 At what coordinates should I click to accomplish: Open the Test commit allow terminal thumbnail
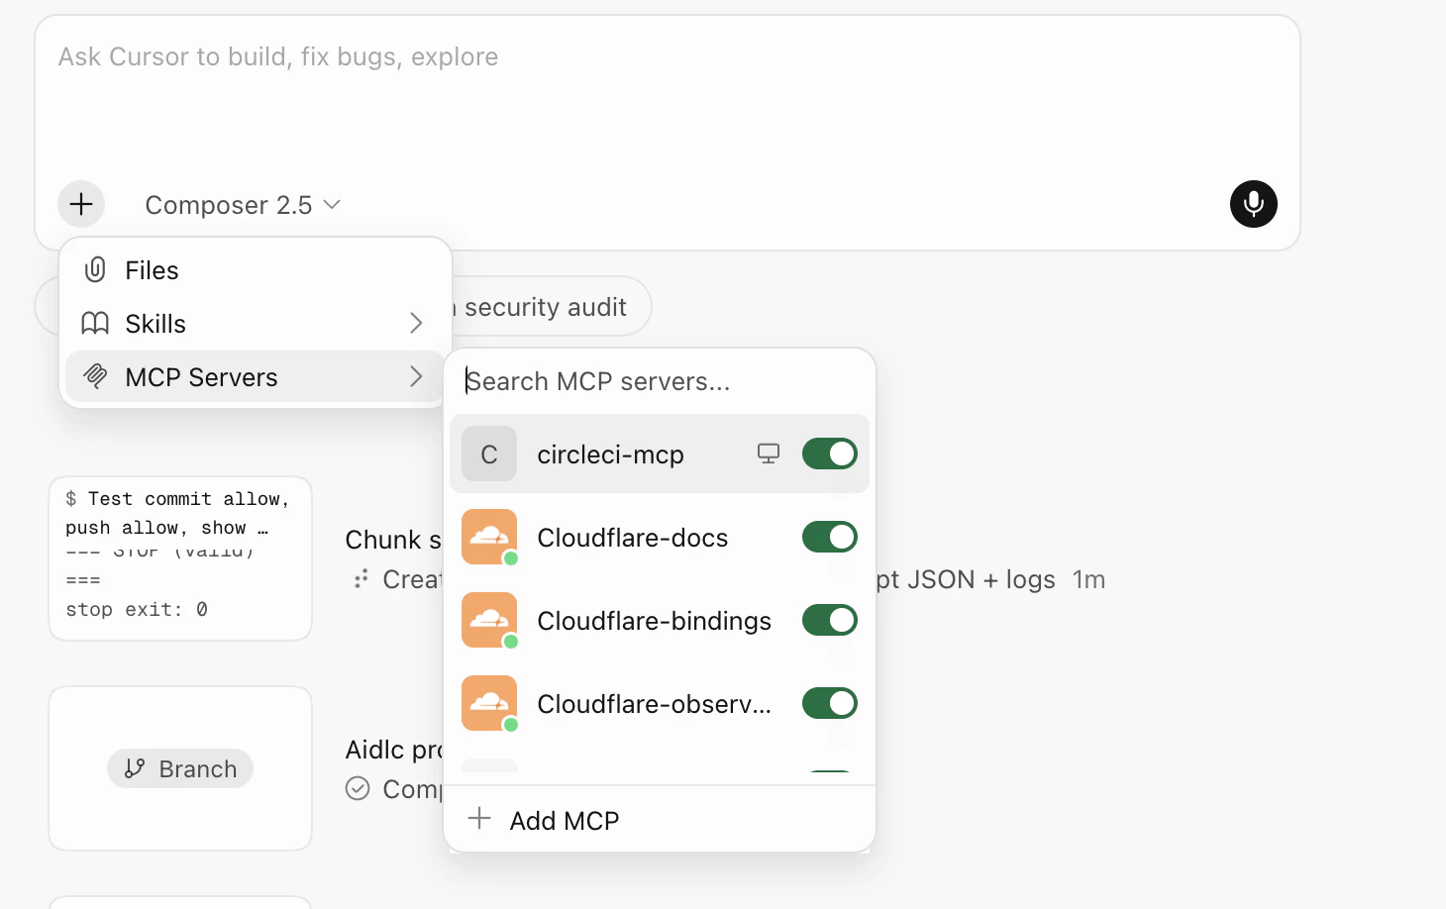pyautogui.click(x=180, y=558)
